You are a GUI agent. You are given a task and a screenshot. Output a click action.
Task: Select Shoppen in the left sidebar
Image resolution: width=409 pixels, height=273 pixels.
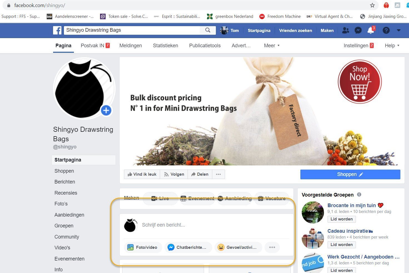64,171
